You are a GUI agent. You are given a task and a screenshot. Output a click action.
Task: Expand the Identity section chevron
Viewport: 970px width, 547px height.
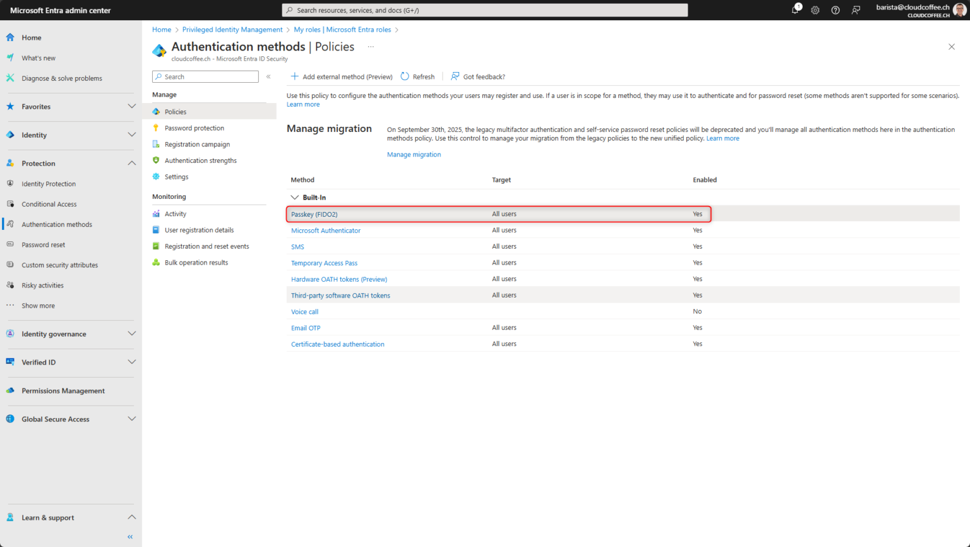tap(131, 135)
